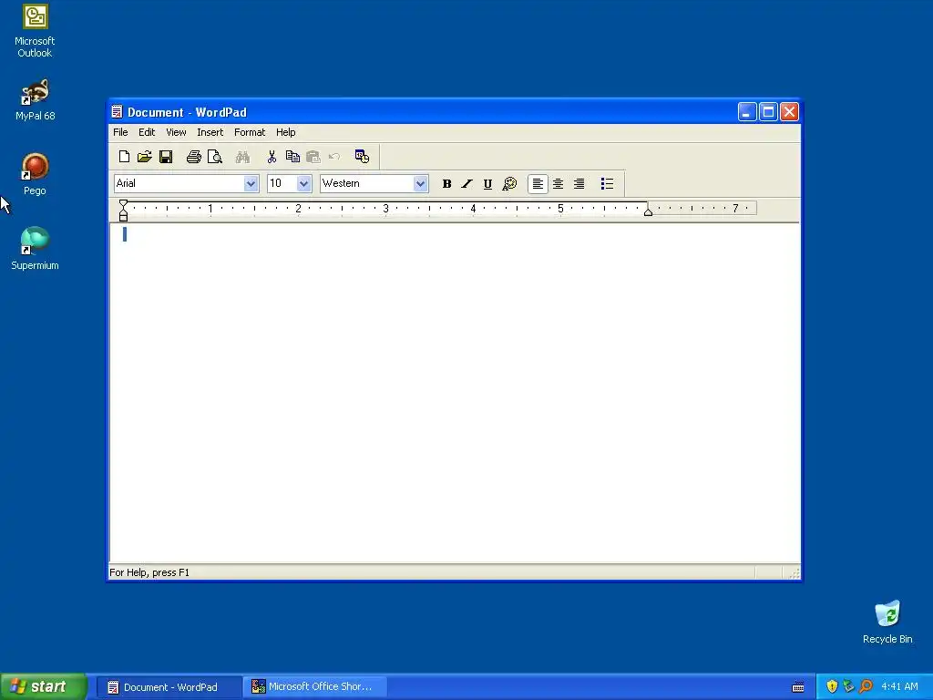The height and width of the screenshot is (700, 933).
Task: Click the 'For Help, press F1' status text
Action: coord(149,572)
